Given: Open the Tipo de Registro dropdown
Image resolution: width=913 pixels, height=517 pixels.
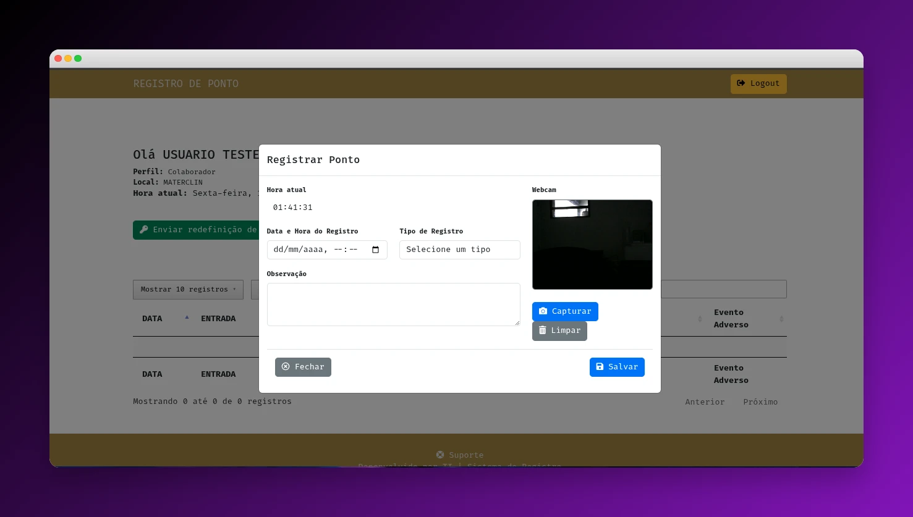Looking at the screenshot, I should coord(460,250).
